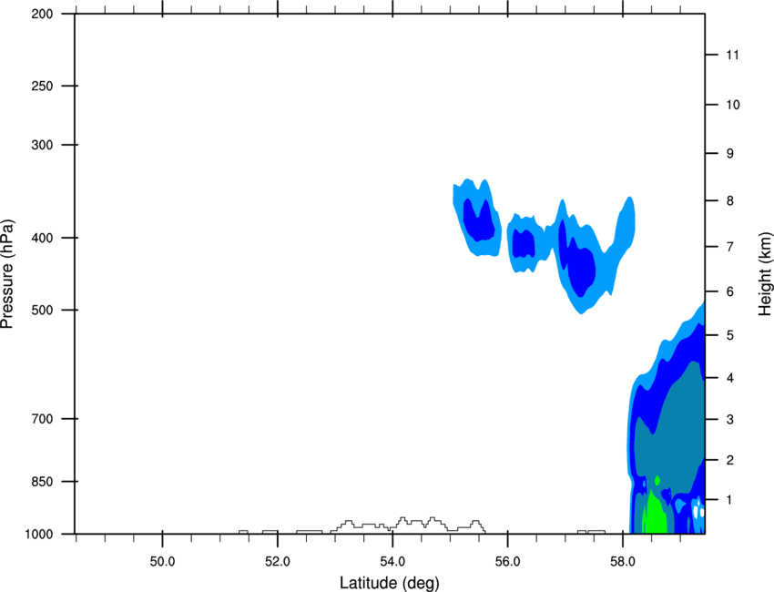The width and height of the screenshot is (774, 592).
Task: Click the 500 pressure tick label
Action: point(42,310)
